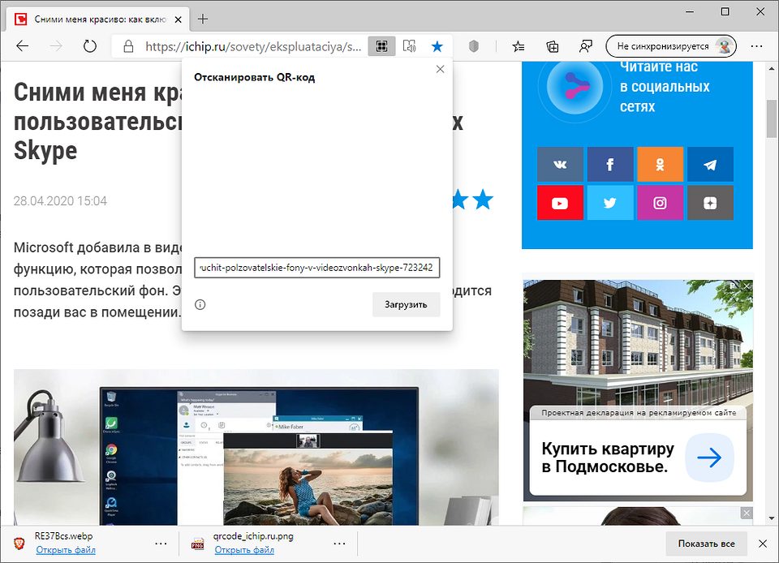Image resolution: width=779 pixels, height=563 pixels.
Task: Open more options for RE37Bcs.webp download
Action: coord(160,543)
